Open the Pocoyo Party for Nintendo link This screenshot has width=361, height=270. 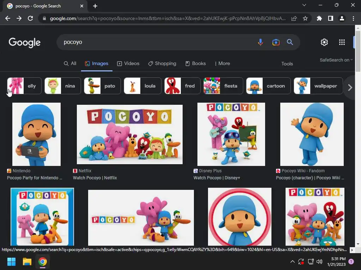click(35, 178)
